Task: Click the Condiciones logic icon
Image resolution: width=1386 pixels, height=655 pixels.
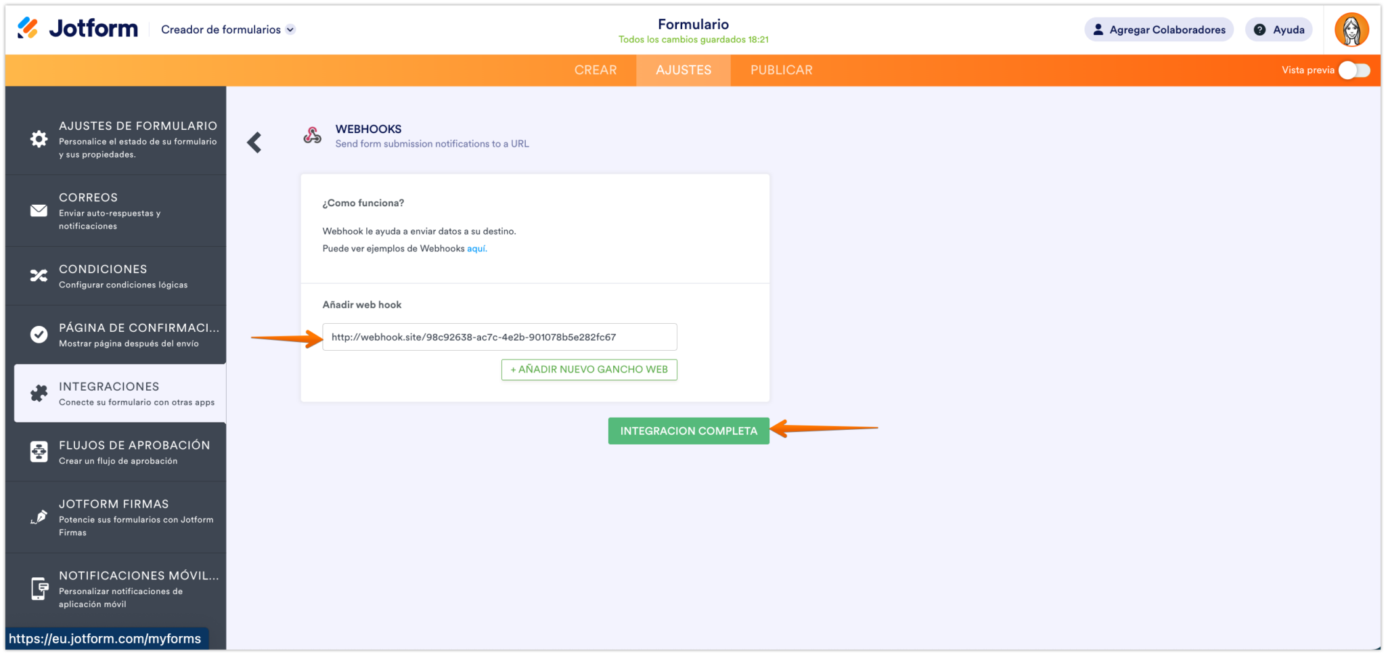Action: 39,275
